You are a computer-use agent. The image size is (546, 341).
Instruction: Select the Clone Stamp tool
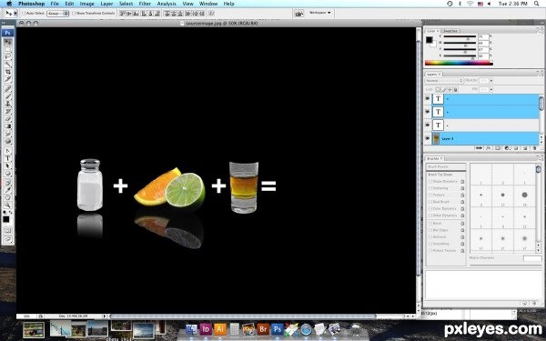coord(7,104)
